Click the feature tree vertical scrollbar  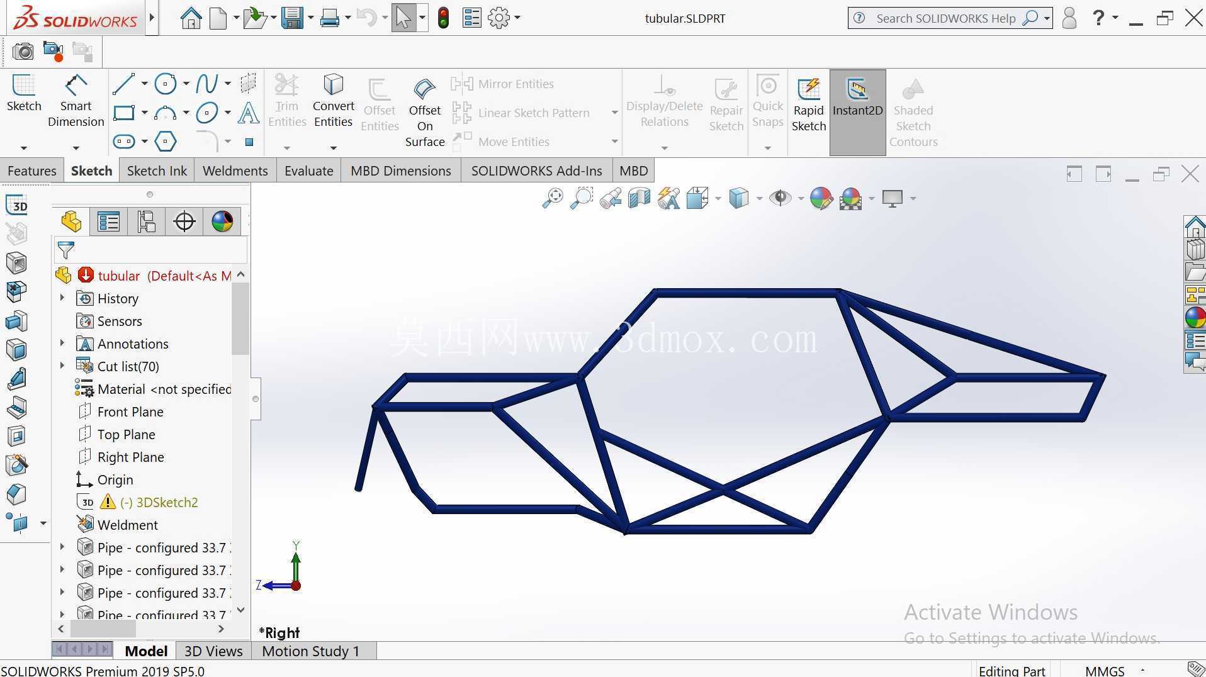click(x=240, y=319)
